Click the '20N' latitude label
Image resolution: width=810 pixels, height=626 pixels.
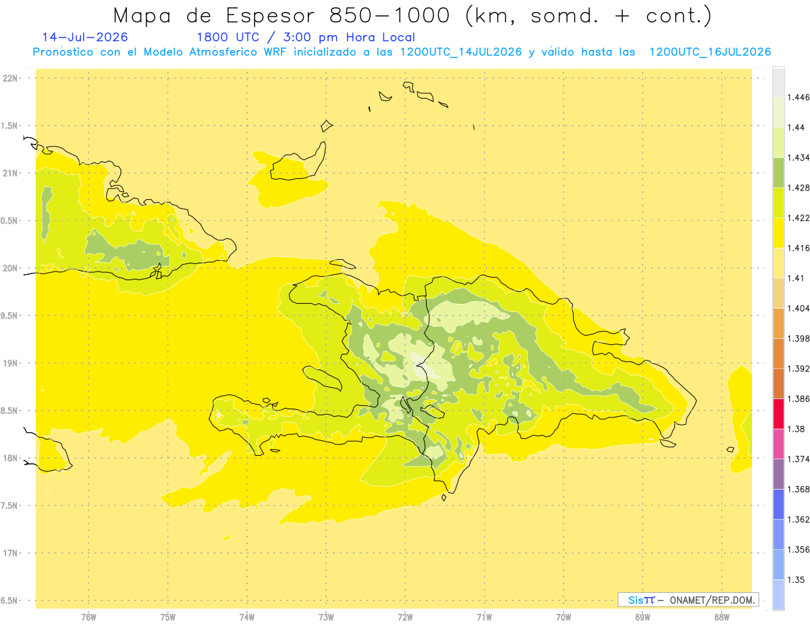tap(11, 268)
